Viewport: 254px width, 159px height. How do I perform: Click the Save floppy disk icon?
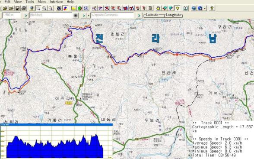pos(17,8)
